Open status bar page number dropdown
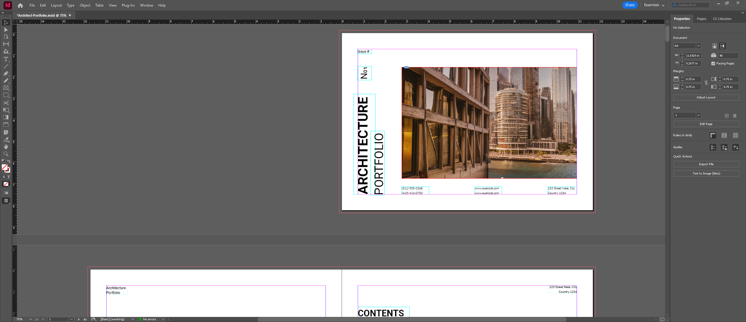 71,319
